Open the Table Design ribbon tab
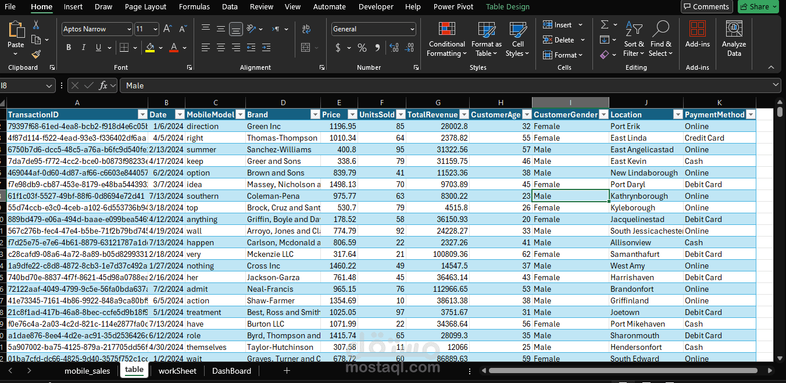Image resolution: width=786 pixels, height=383 pixels. (x=508, y=7)
